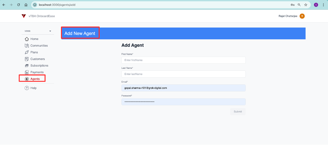Focus the Last Name input field
This screenshot has height=145, width=328.
pyautogui.click(x=184, y=74)
